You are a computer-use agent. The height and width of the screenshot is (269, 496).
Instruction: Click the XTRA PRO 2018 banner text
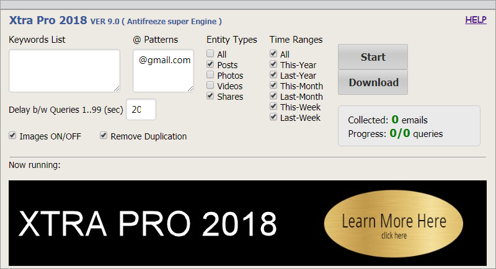tap(148, 224)
